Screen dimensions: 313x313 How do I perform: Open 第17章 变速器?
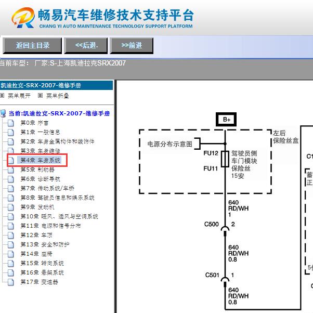pyautogui.click(x=40, y=282)
